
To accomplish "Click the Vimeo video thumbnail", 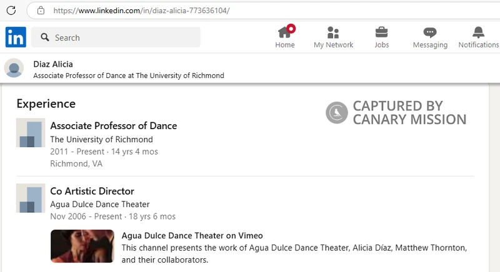I will point(82,246).
